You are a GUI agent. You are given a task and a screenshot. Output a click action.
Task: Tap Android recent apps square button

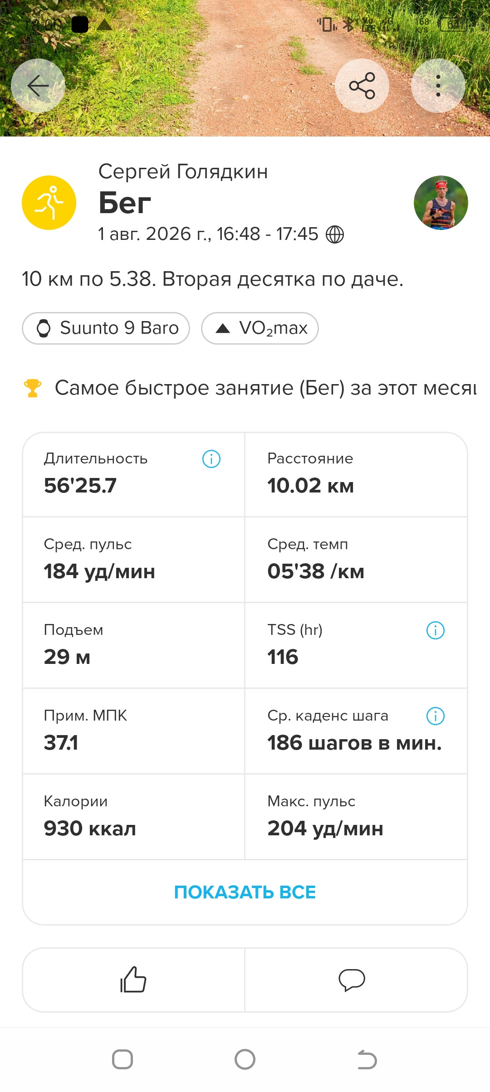tap(122, 1059)
